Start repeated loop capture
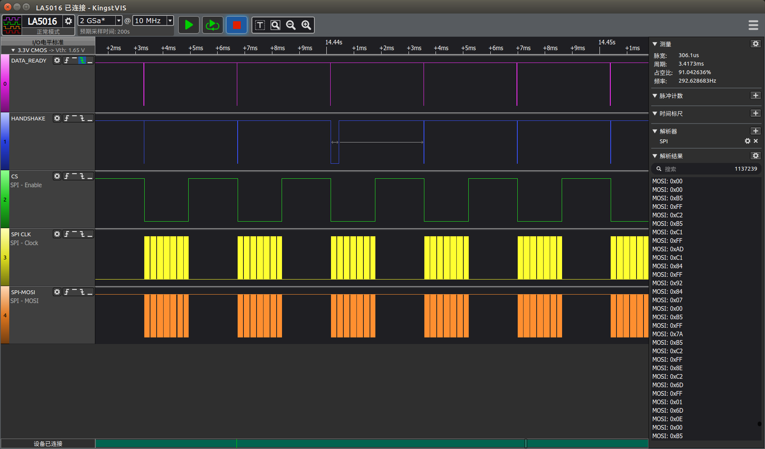765x449 pixels. [x=213, y=25]
